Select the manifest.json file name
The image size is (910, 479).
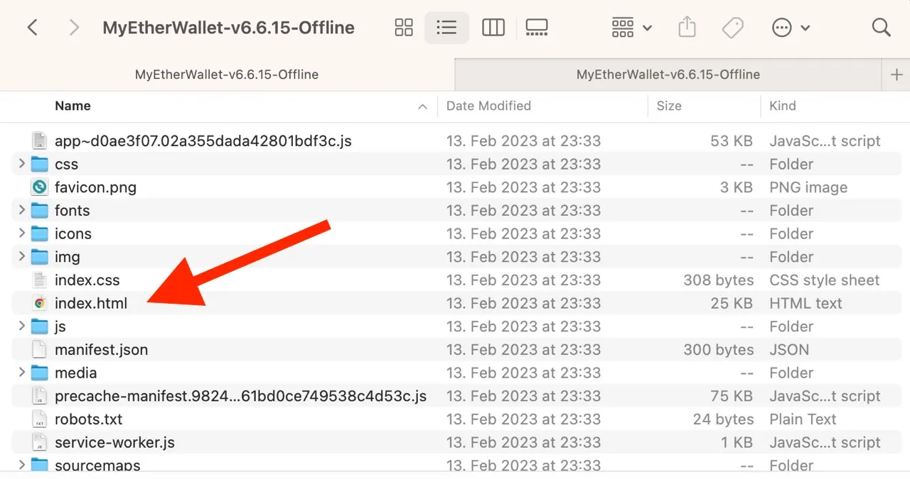pyautogui.click(x=101, y=349)
